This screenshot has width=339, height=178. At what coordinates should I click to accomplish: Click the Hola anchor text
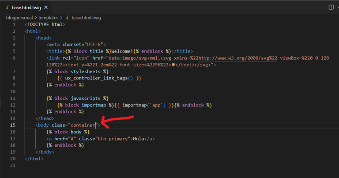[138, 139]
